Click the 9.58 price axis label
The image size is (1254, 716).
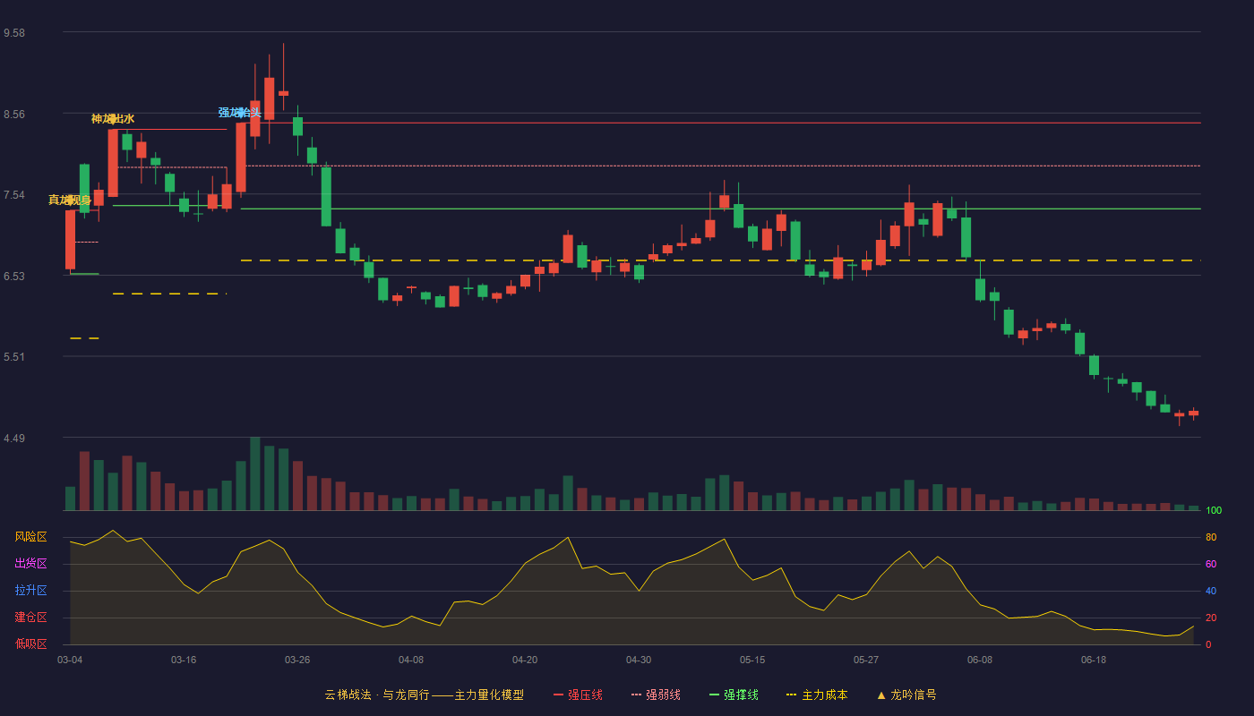tap(14, 33)
